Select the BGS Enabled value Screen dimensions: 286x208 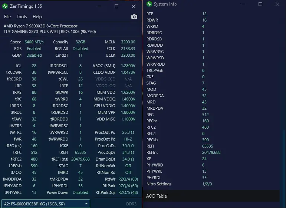click(x=34, y=49)
